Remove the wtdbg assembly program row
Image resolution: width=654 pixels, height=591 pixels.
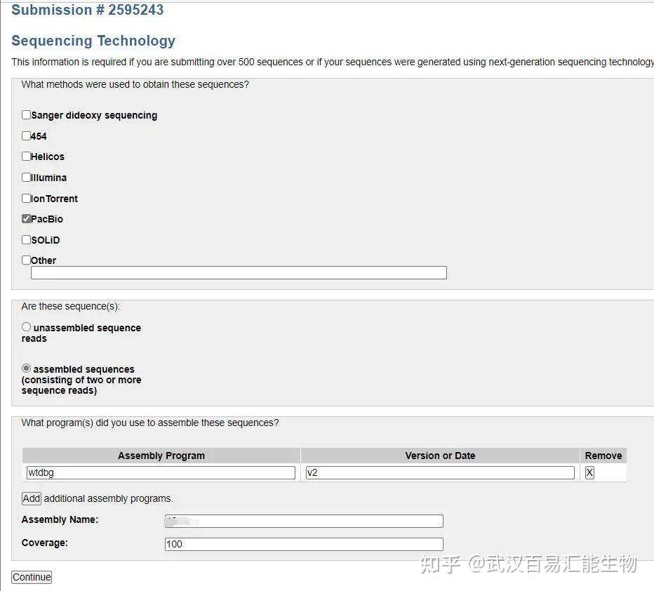click(589, 473)
